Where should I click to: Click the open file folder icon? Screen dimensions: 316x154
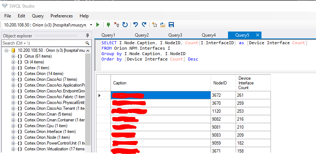pyautogui.click(x=163, y=25)
